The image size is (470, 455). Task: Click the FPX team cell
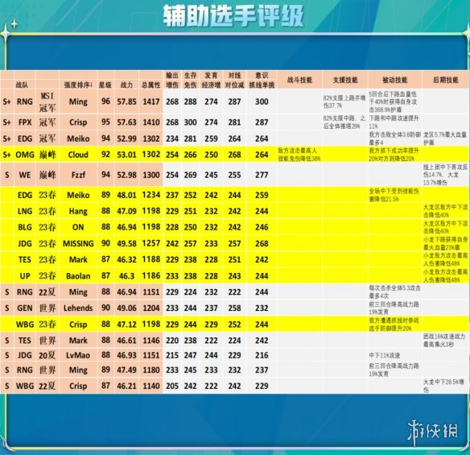(25, 122)
